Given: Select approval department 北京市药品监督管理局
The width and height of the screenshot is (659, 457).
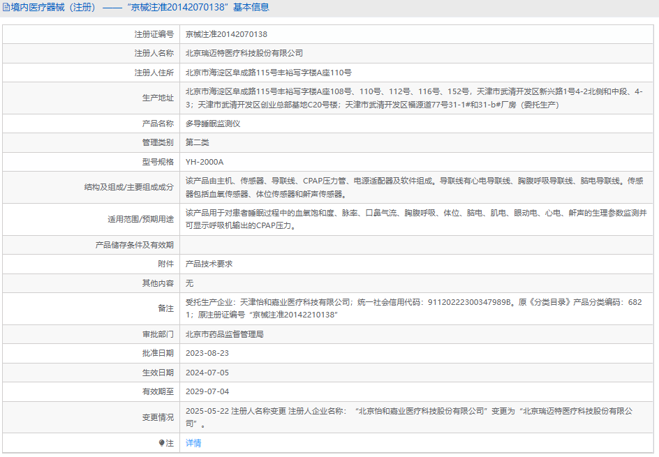Looking at the screenshot, I should 224,334.
